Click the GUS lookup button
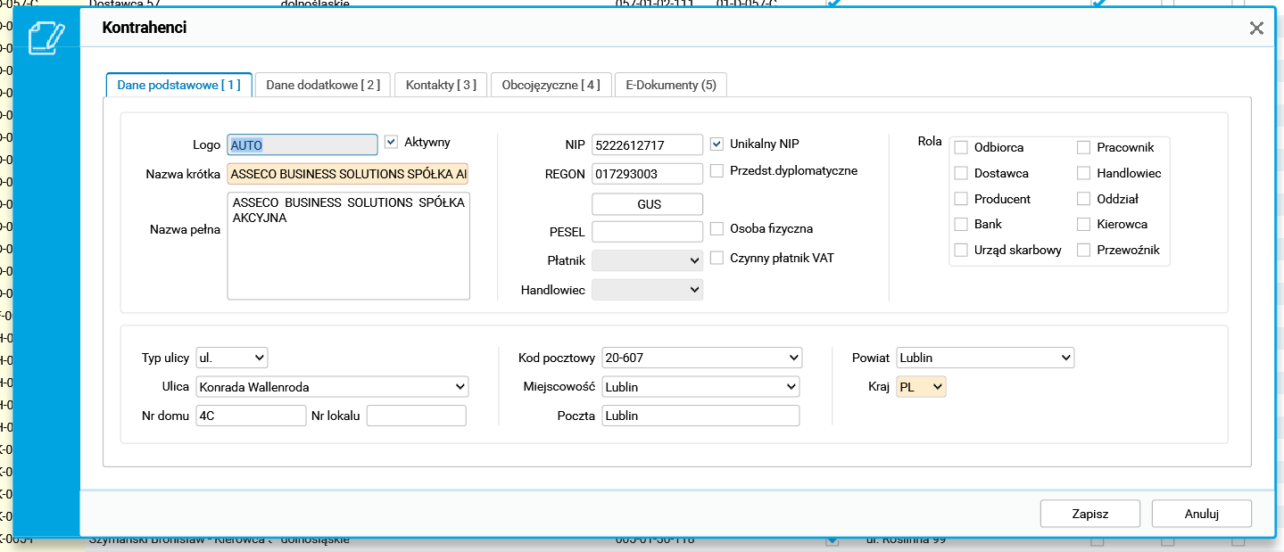Viewport: 1284px width, 552px height. point(648,204)
